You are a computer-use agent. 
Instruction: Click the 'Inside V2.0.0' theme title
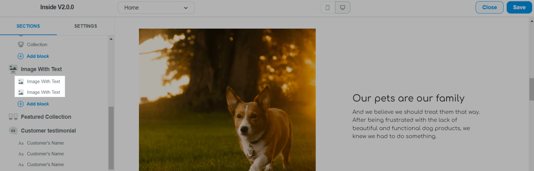pyautogui.click(x=57, y=7)
